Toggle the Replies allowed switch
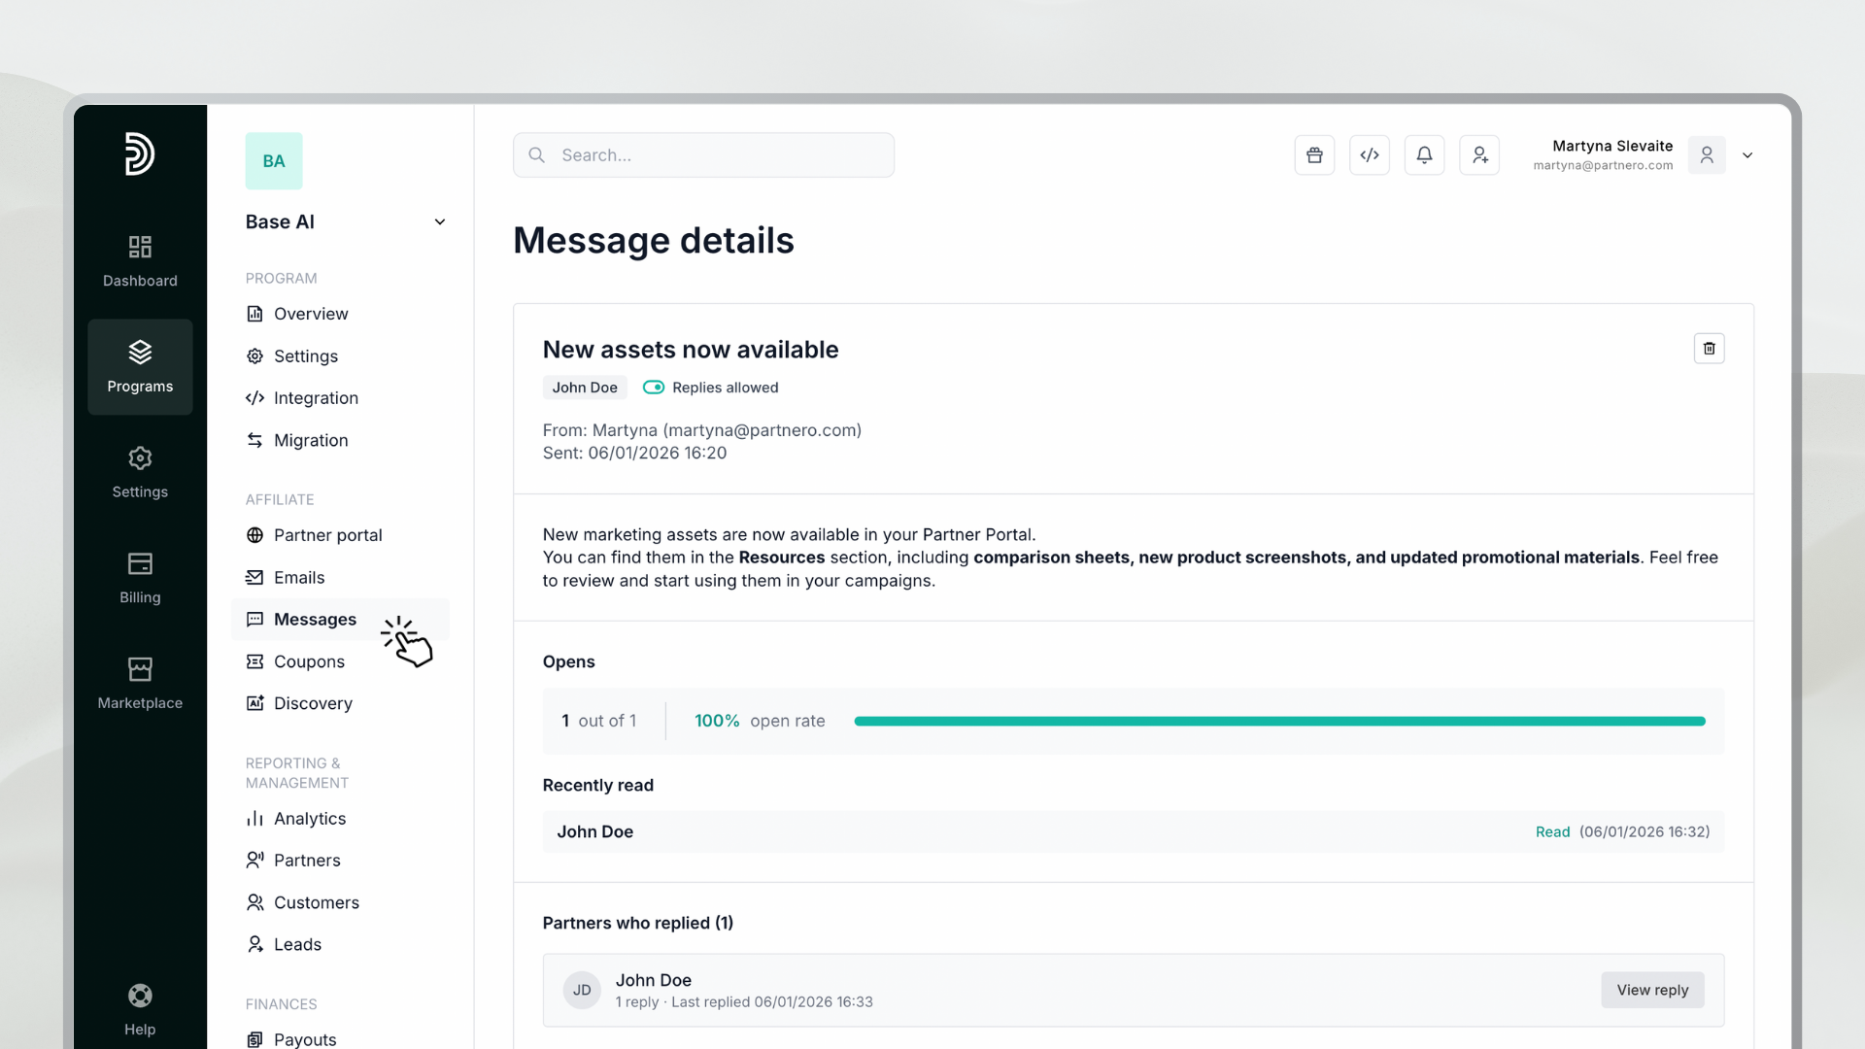The width and height of the screenshot is (1865, 1049). point(654,388)
